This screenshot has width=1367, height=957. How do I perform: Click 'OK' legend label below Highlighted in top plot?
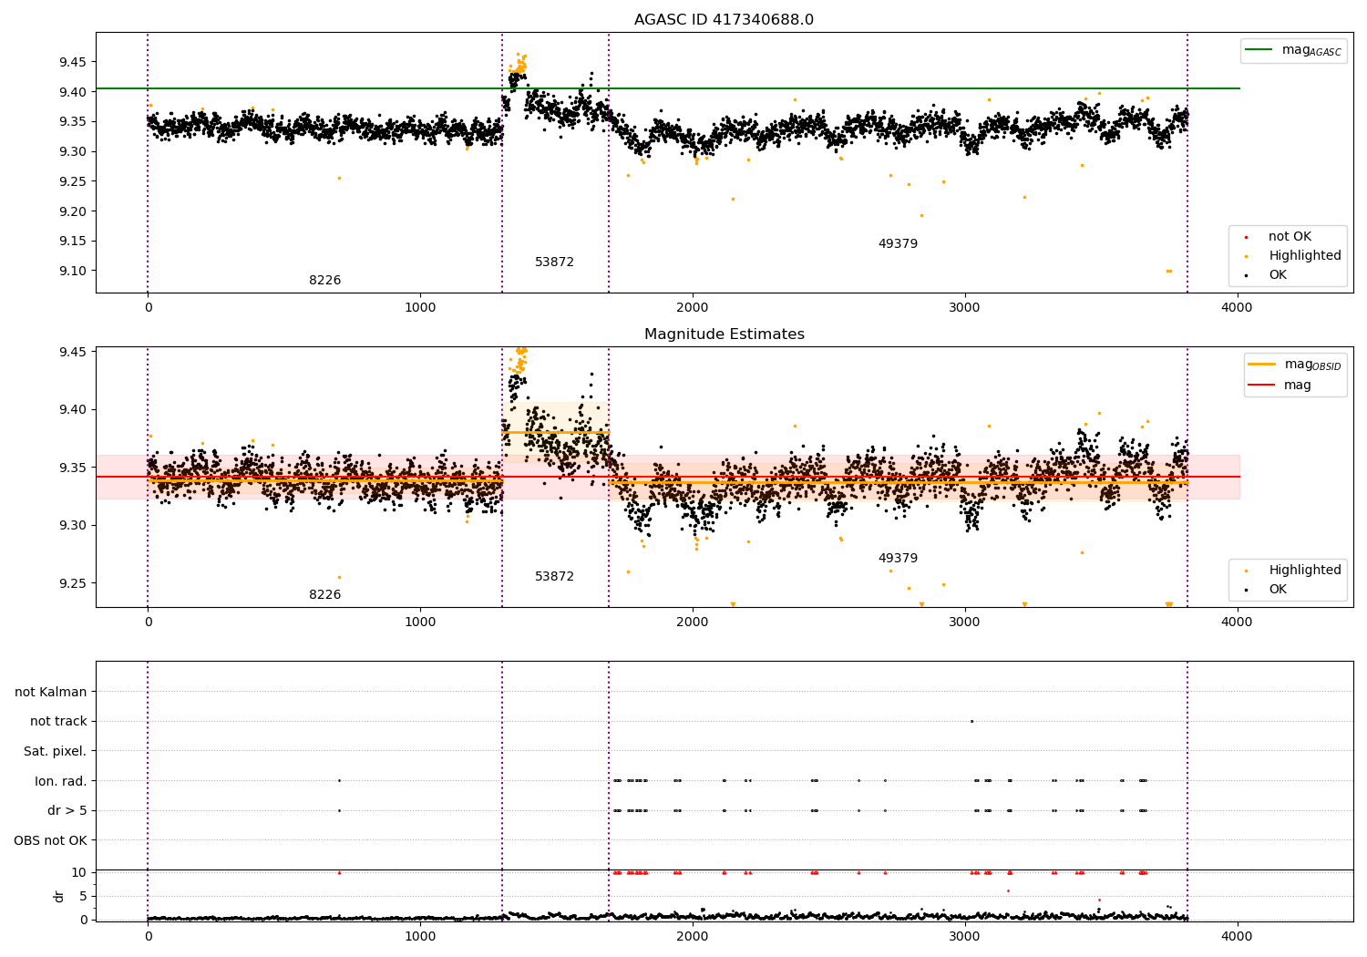[1278, 275]
